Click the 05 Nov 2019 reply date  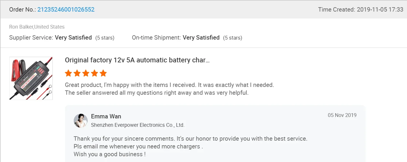[342, 115]
